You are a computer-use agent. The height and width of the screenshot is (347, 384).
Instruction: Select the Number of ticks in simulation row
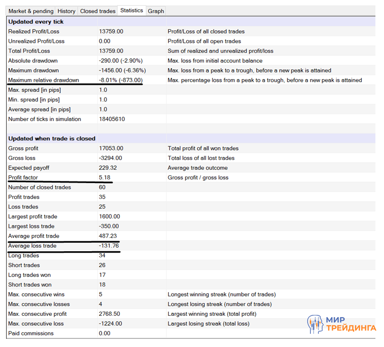tap(45, 119)
